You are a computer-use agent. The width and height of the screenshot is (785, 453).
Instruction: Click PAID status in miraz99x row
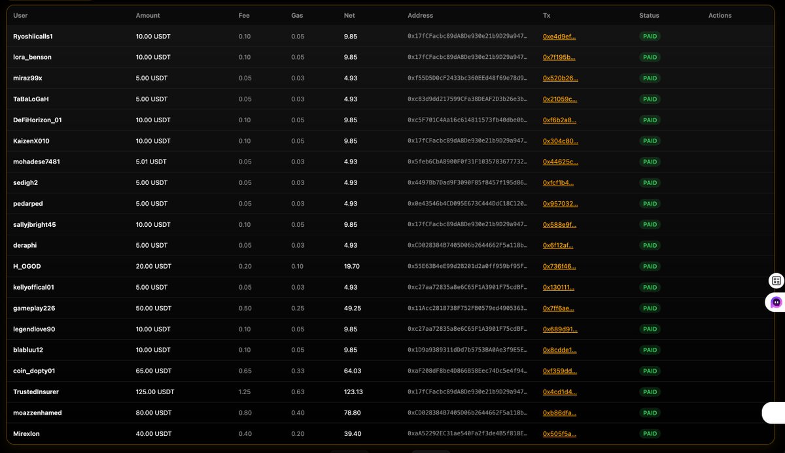click(650, 78)
